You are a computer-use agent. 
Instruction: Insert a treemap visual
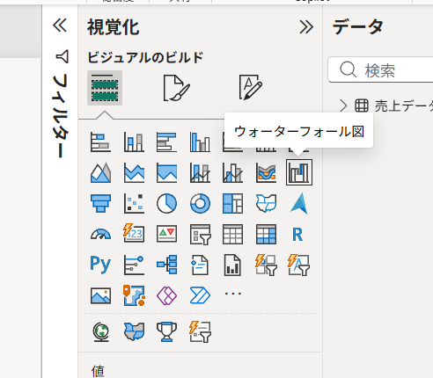pyautogui.click(x=232, y=203)
